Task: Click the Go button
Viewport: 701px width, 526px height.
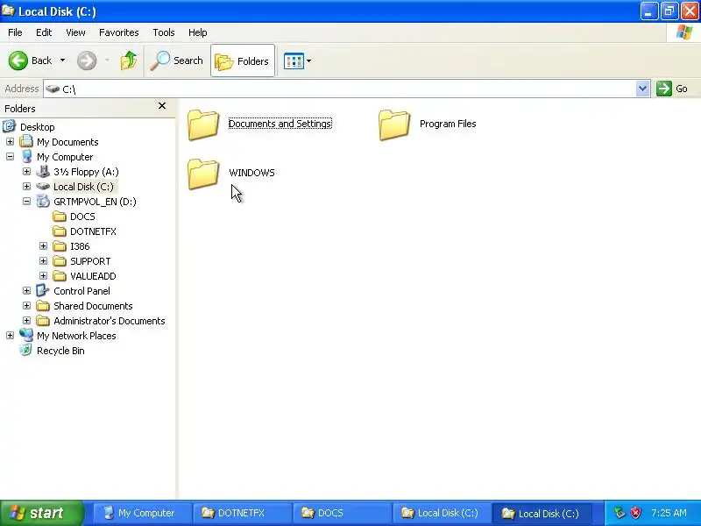Action: point(672,89)
